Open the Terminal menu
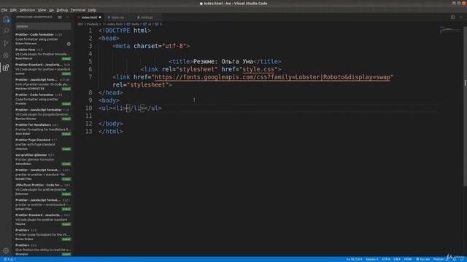Viewport: 467px width, 262px height. [78, 9]
